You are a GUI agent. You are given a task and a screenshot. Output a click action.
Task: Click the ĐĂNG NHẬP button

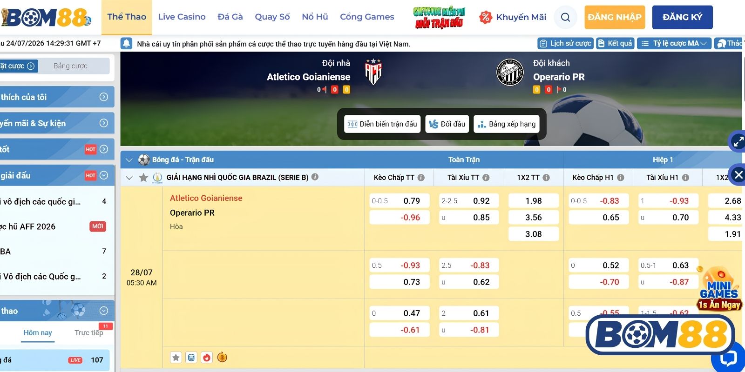[615, 17]
